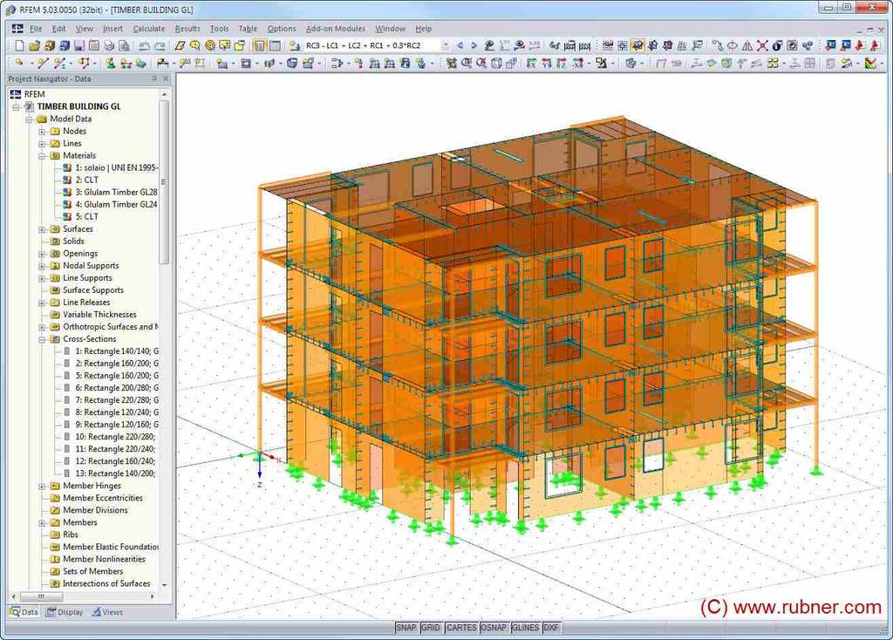
Task: Click the view in X direction icon
Action: (531, 64)
